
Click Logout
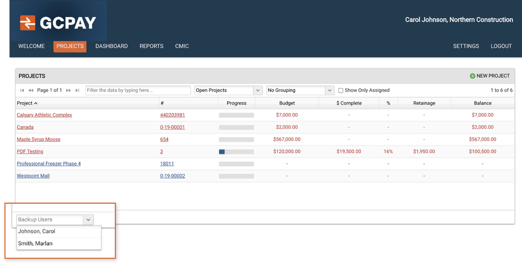click(x=501, y=46)
